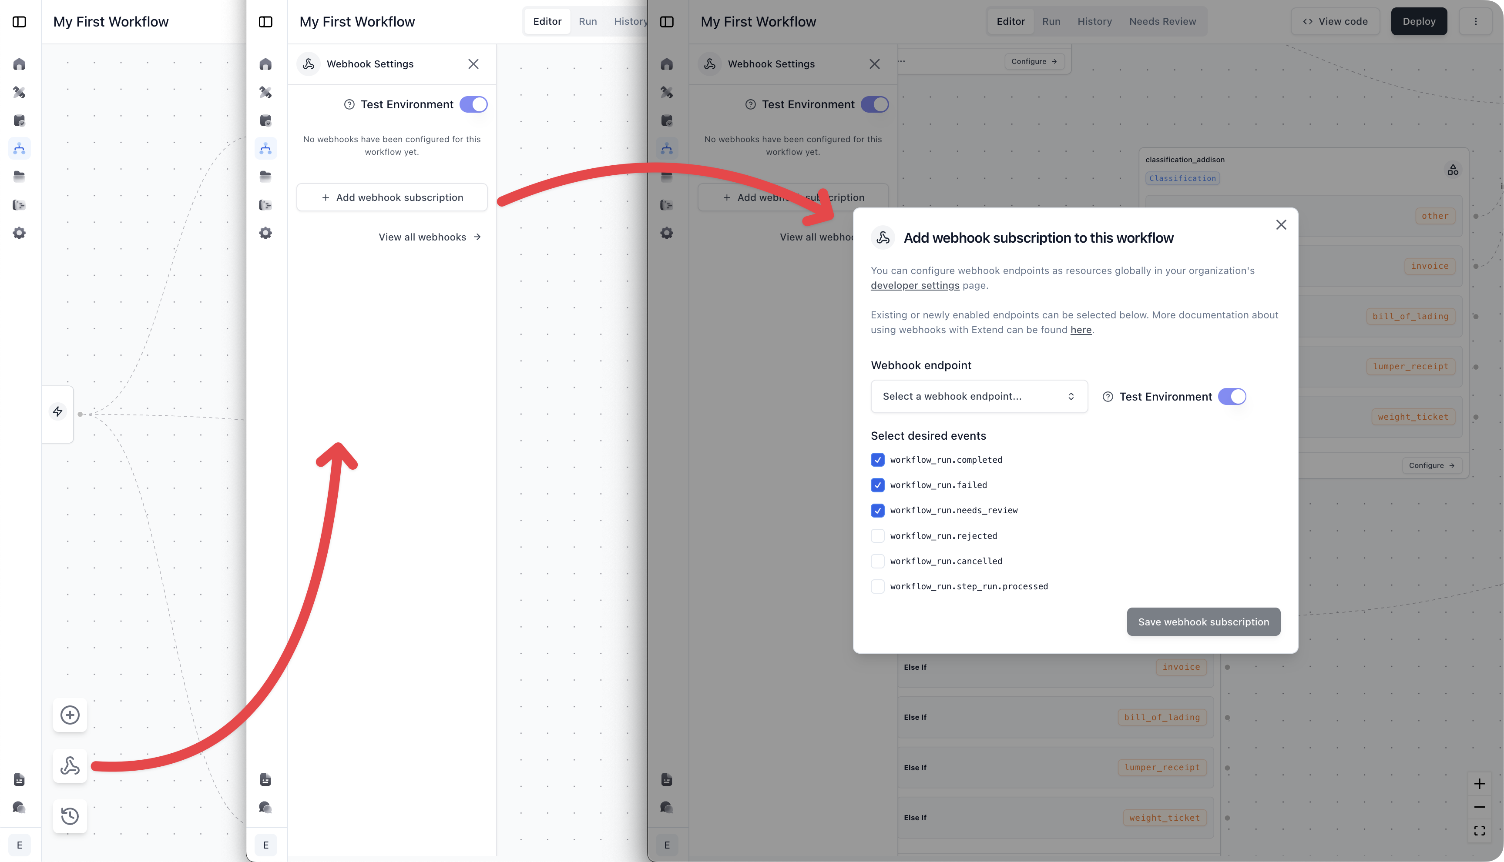Open the logs panel icon in the sidebar
This screenshot has height=862, width=1504.
point(20,204)
